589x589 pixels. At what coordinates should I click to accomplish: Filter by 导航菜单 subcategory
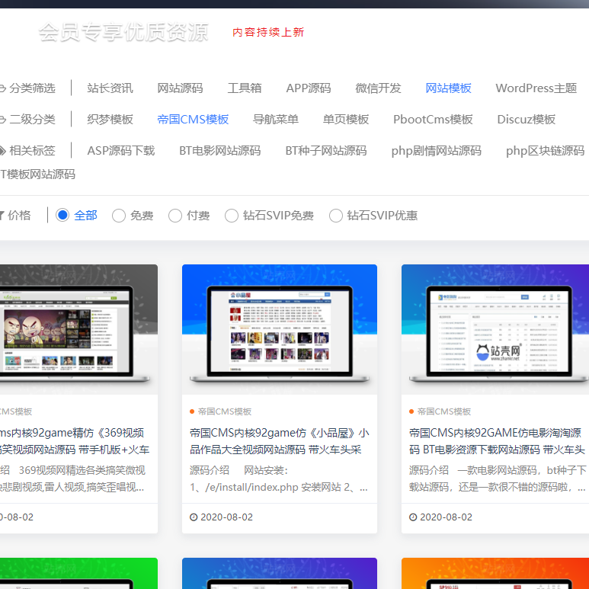[x=276, y=119]
